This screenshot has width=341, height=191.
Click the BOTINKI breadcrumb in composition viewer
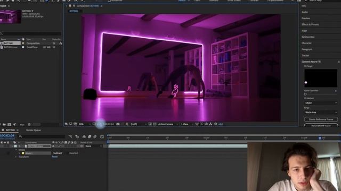click(x=74, y=11)
